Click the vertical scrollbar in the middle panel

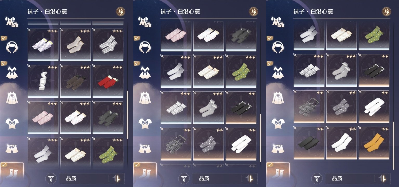tap(261, 138)
